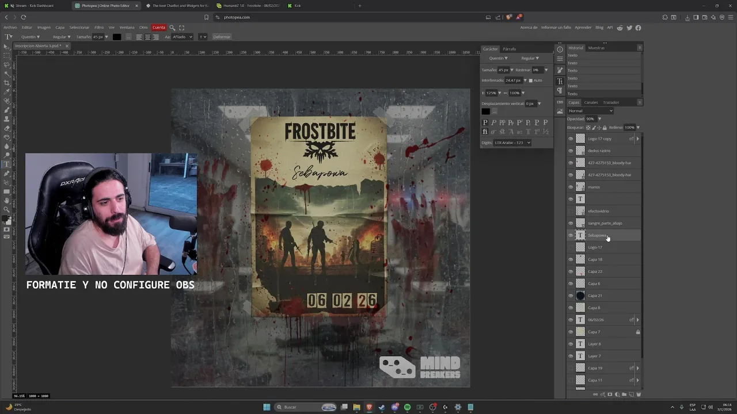
Task: Select the Eyedropper tool
Action: (x=7, y=93)
